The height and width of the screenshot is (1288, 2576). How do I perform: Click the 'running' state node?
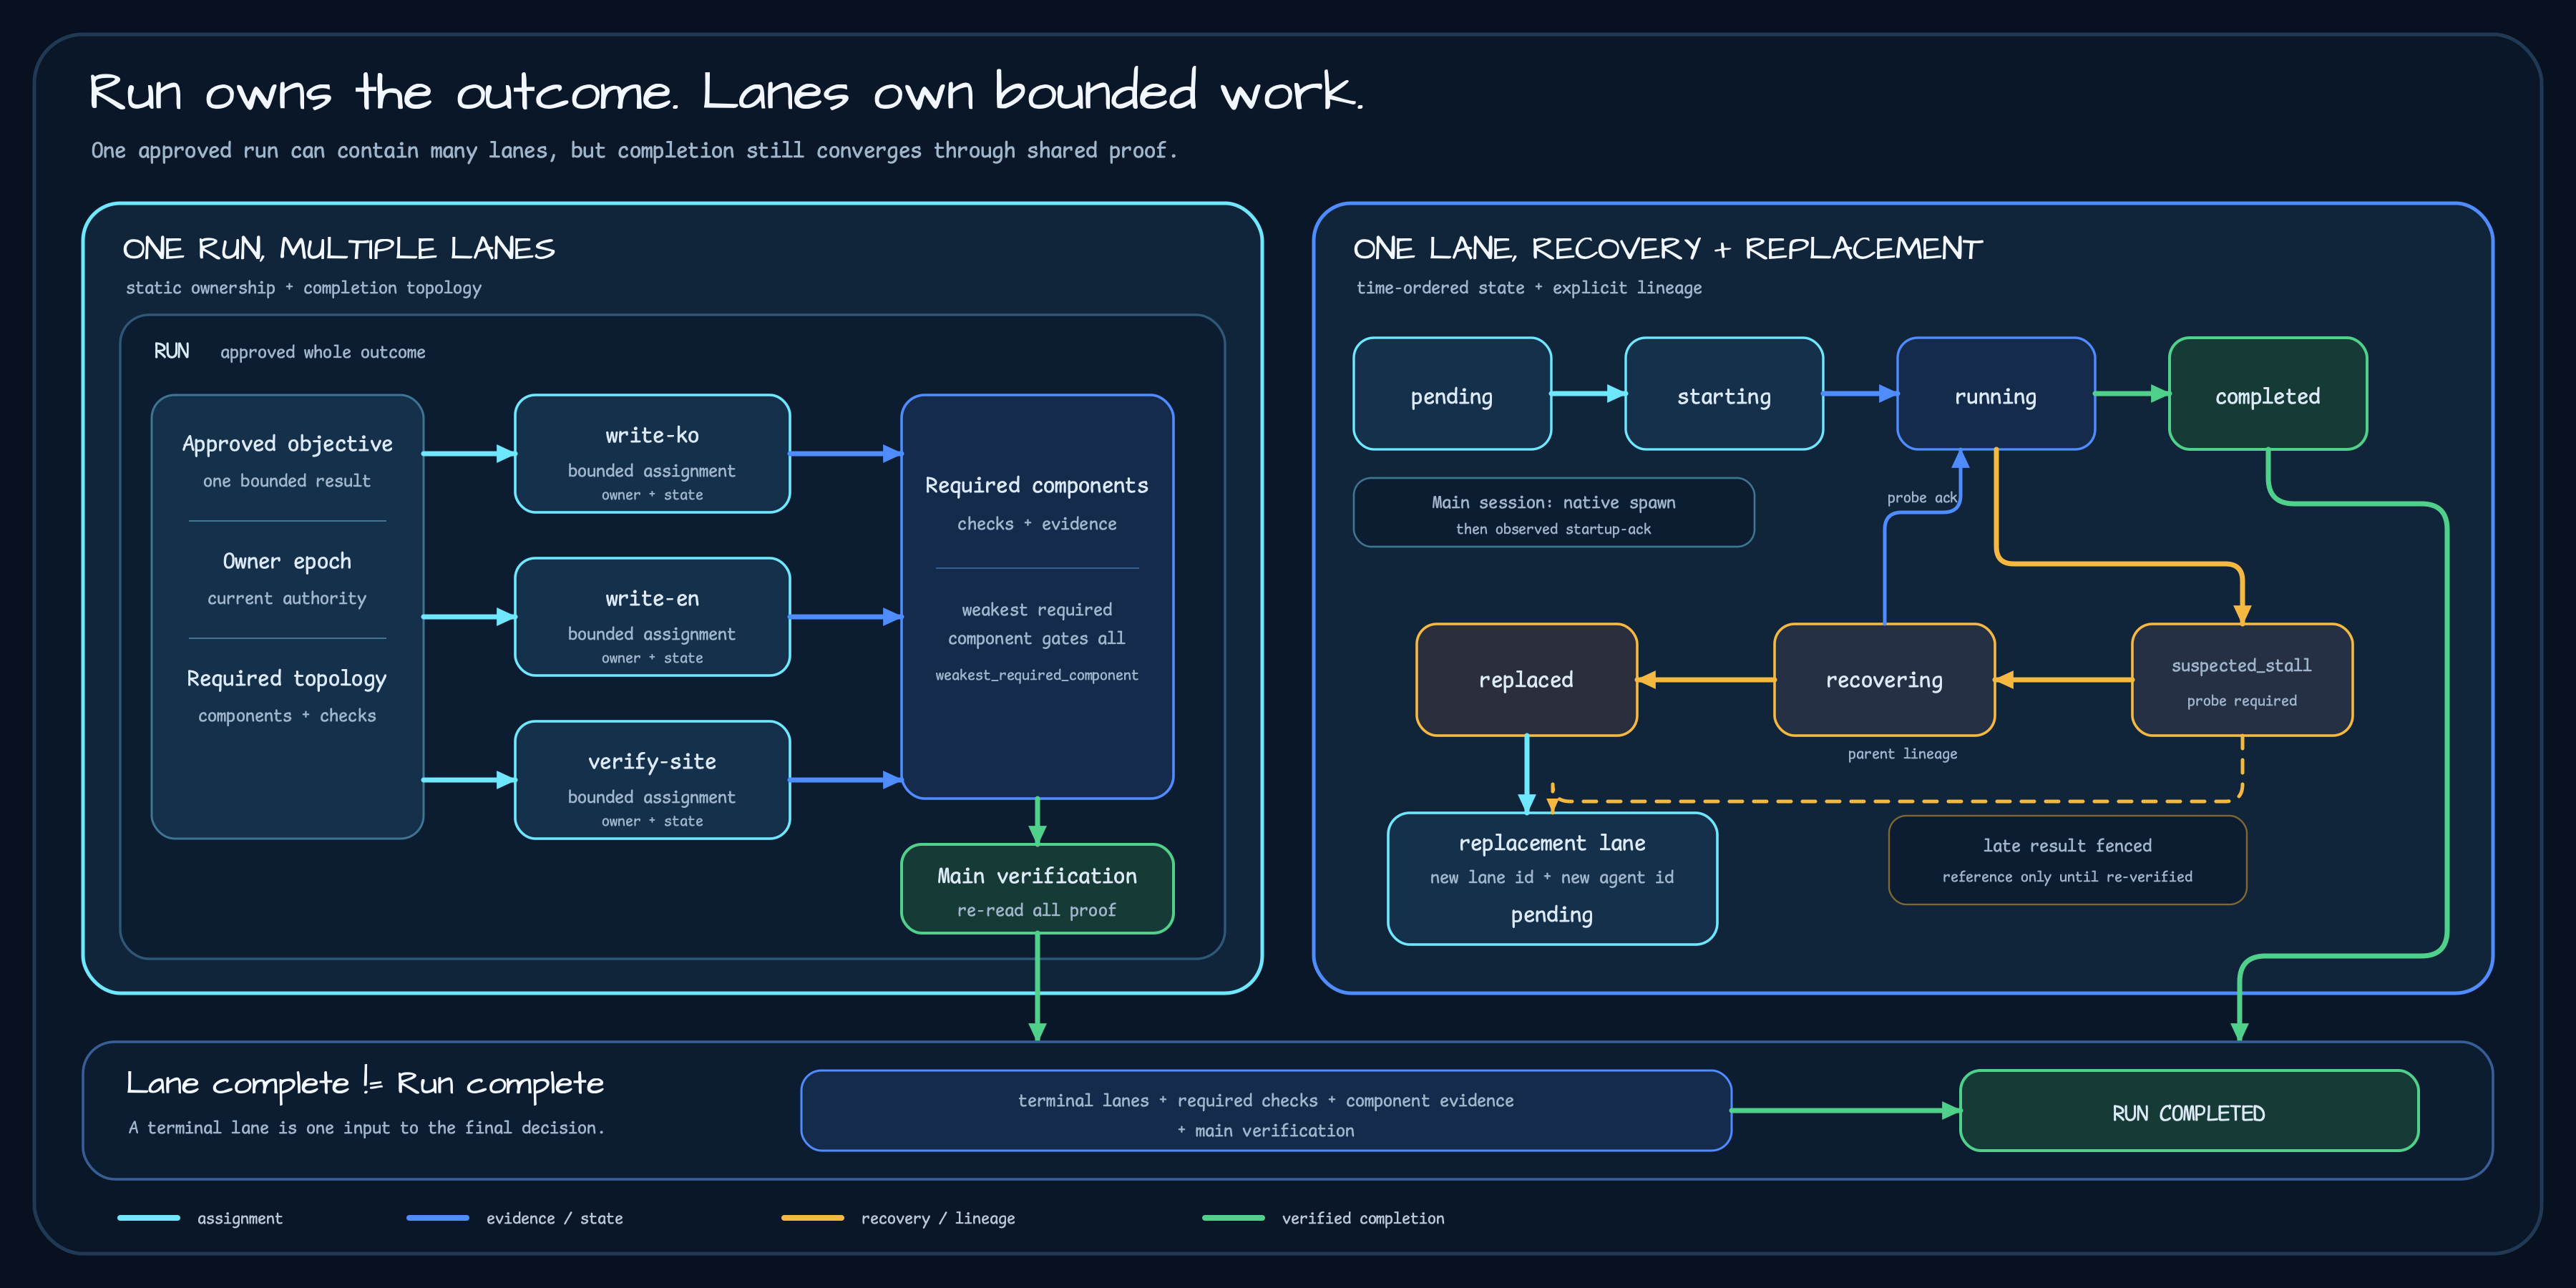(1996, 394)
